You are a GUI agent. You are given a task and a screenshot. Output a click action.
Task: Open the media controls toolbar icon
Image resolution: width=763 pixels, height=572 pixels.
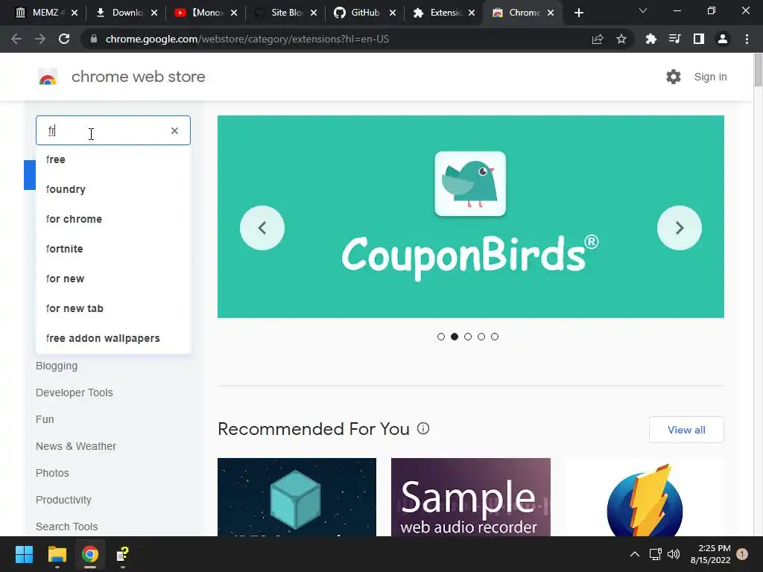[x=674, y=39]
